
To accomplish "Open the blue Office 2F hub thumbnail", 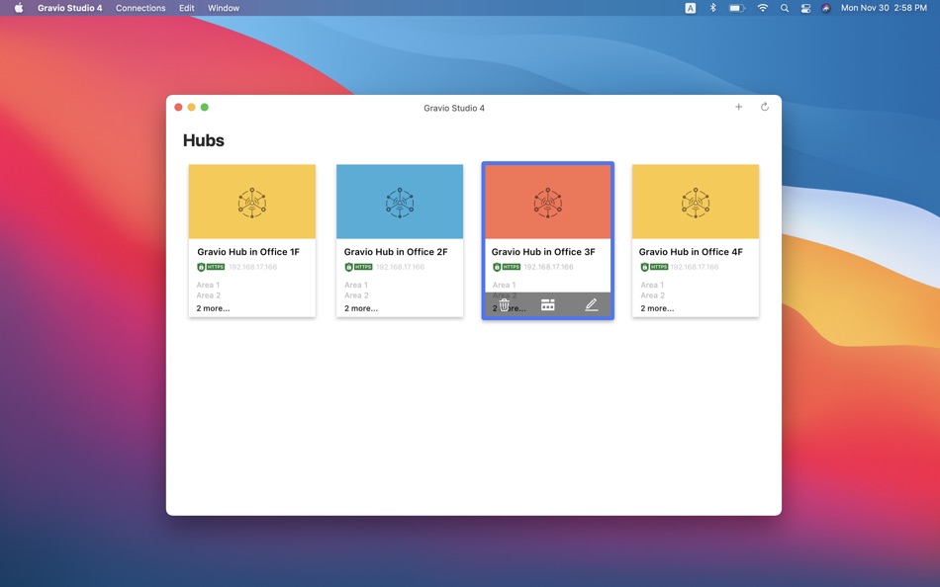I will (400, 202).
